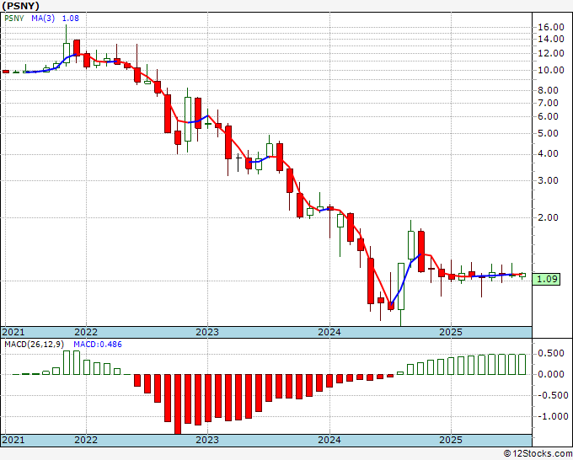Click 2025 on the MACD timeline
This screenshot has height=460, width=573.
[x=451, y=440]
